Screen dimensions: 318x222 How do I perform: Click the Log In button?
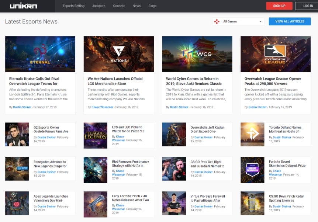(307, 6)
